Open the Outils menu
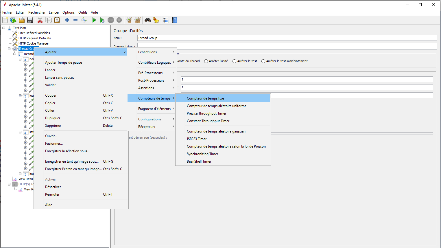Image resolution: width=441 pixels, height=248 pixels. click(83, 12)
